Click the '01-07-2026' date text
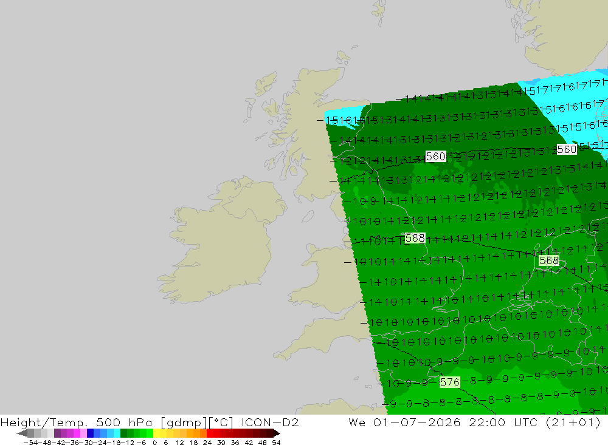This screenshot has height=445, width=608. 417,422
